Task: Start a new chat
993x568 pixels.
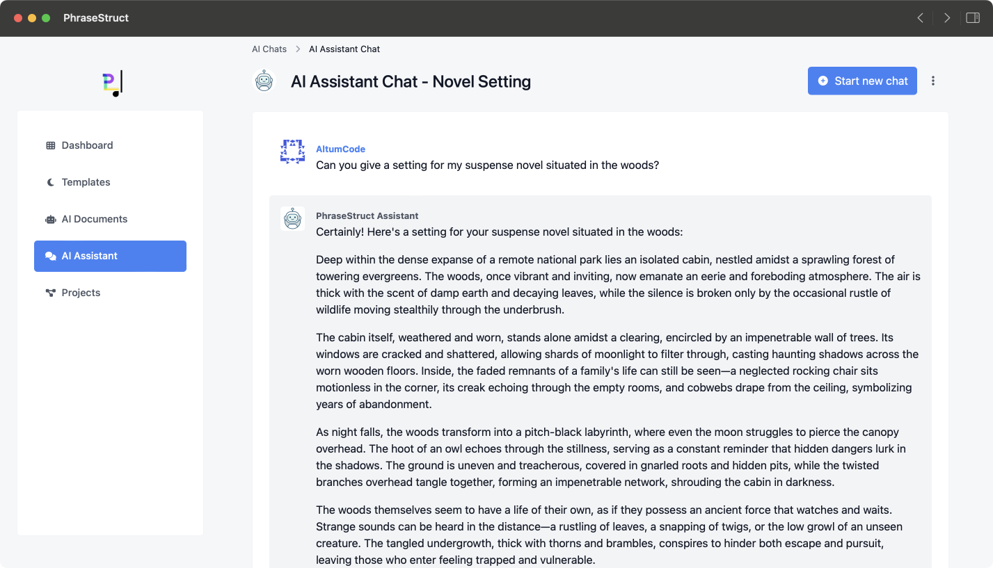Action: [x=862, y=81]
